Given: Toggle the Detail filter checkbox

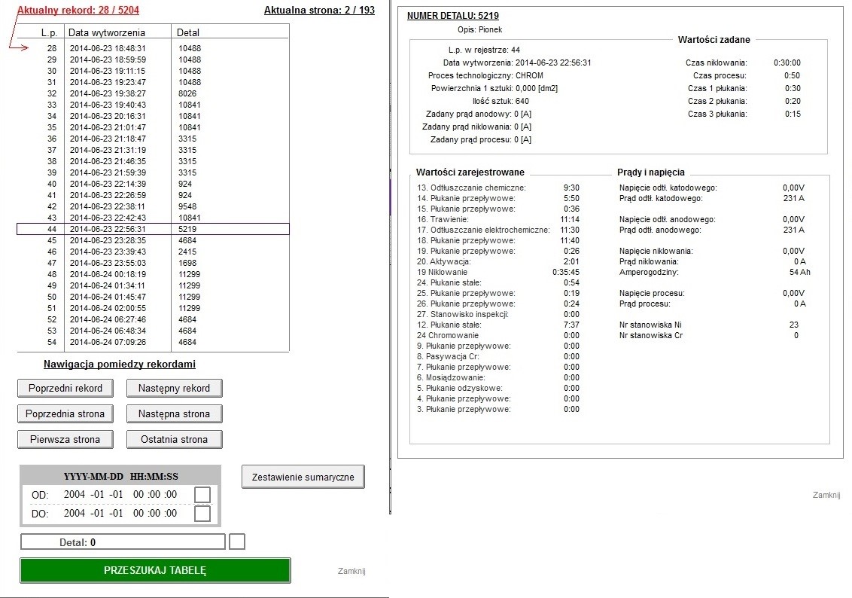Looking at the screenshot, I should [237, 542].
